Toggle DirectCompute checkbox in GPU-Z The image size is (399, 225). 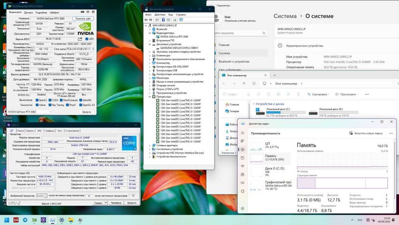(x=61, y=100)
